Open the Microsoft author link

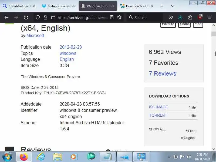[x=35, y=35]
